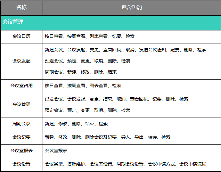
Task: Click the "会议室占用" row name
Action: (21, 86)
